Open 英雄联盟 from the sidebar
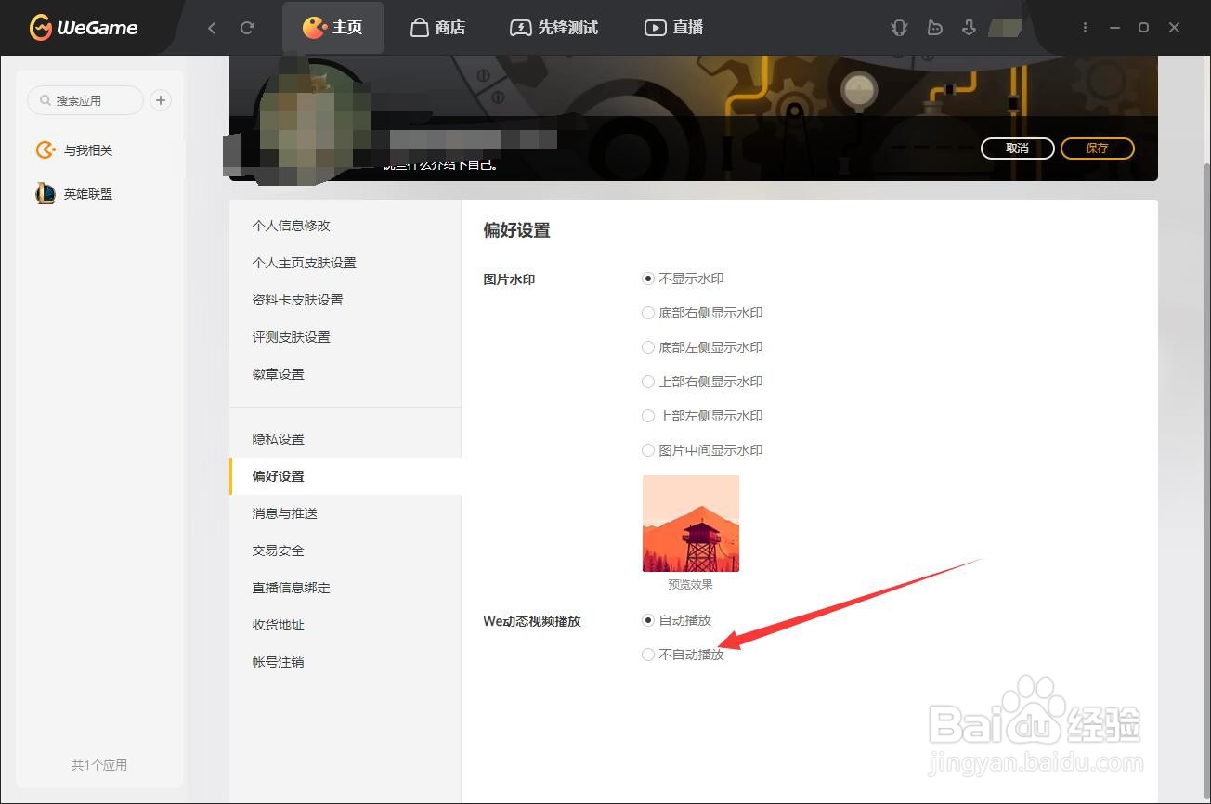The height and width of the screenshot is (804, 1211). (88, 193)
